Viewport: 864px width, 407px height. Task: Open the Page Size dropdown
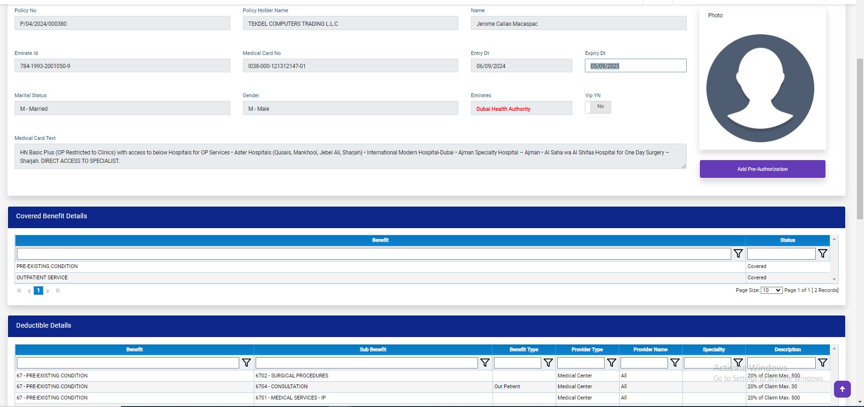(771, 290)
